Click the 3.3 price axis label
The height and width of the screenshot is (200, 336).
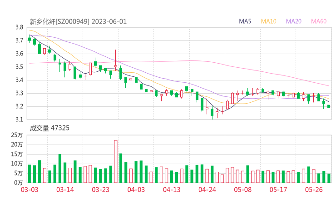tap(19, 93)
